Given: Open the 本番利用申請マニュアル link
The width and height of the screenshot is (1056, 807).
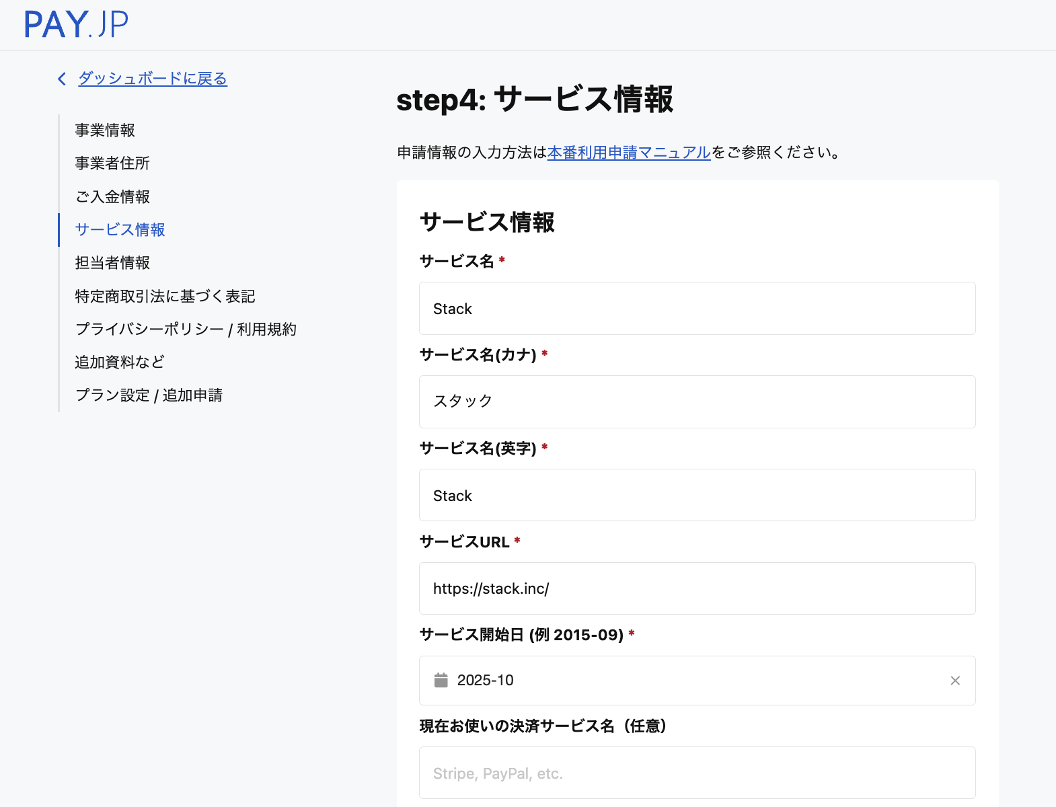Looking at the screenshot, I should (629, 153).
